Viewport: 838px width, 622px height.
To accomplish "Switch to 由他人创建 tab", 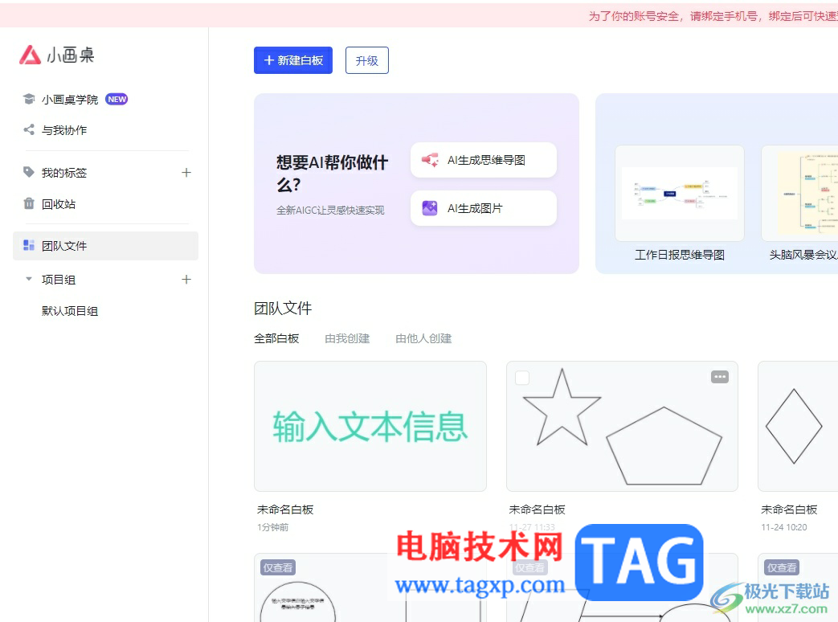I will click(x=423, y=339).
